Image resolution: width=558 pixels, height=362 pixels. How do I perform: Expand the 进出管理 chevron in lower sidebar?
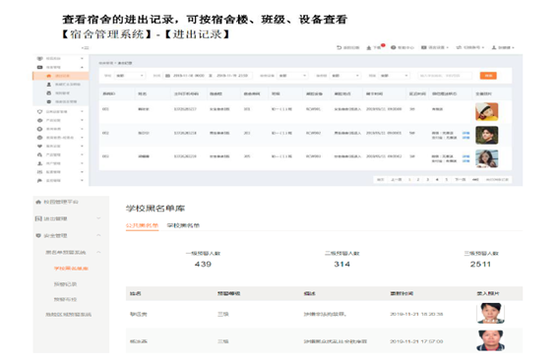98,218
